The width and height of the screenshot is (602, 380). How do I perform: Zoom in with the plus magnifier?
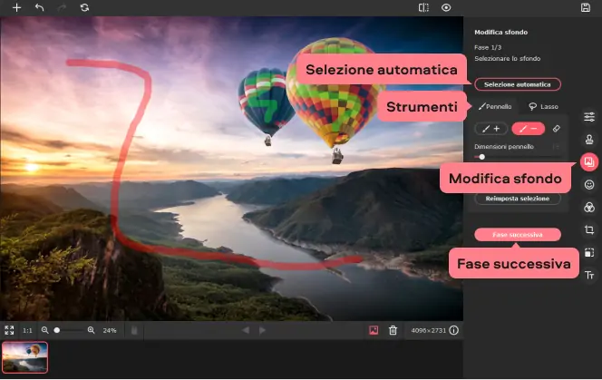91,330
